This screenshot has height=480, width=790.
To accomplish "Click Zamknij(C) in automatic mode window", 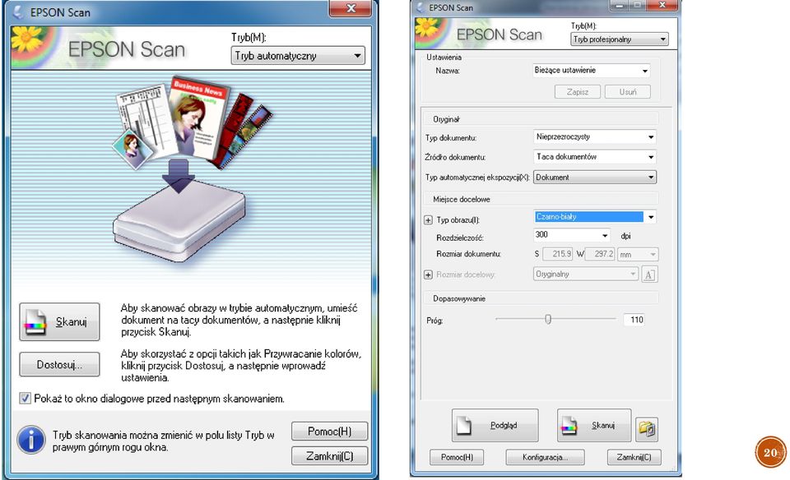I will (x=329, y=456).
